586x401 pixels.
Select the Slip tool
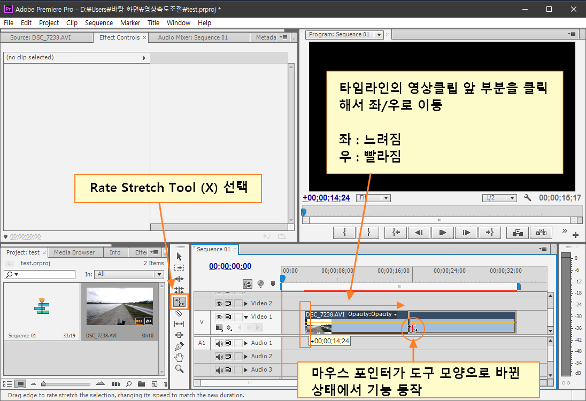coord(179,323)
